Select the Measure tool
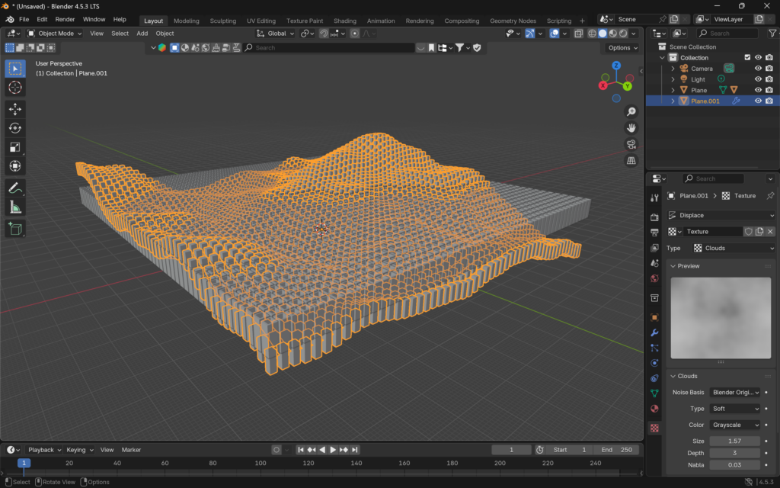Image resolution: width=780 pixels, height=488 pixels. coord(15,207)
